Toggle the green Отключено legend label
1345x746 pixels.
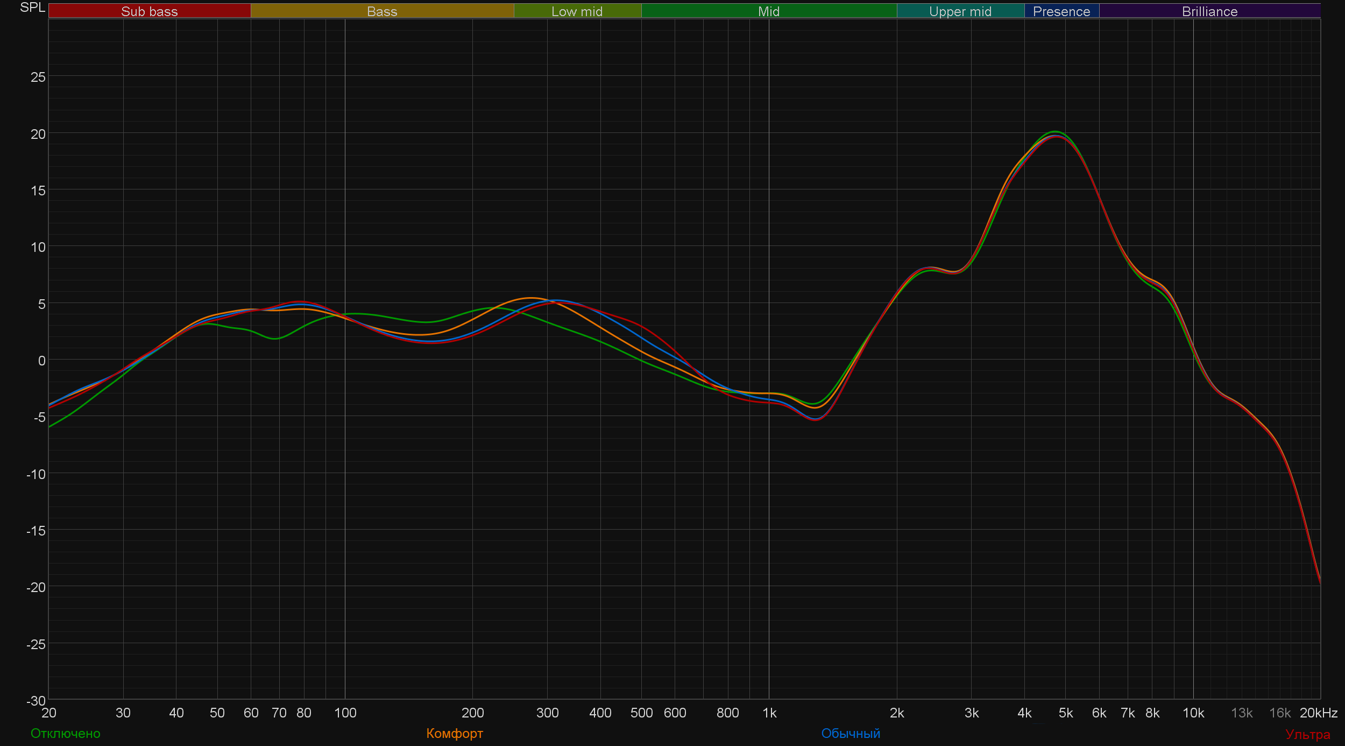pos(66,734)
